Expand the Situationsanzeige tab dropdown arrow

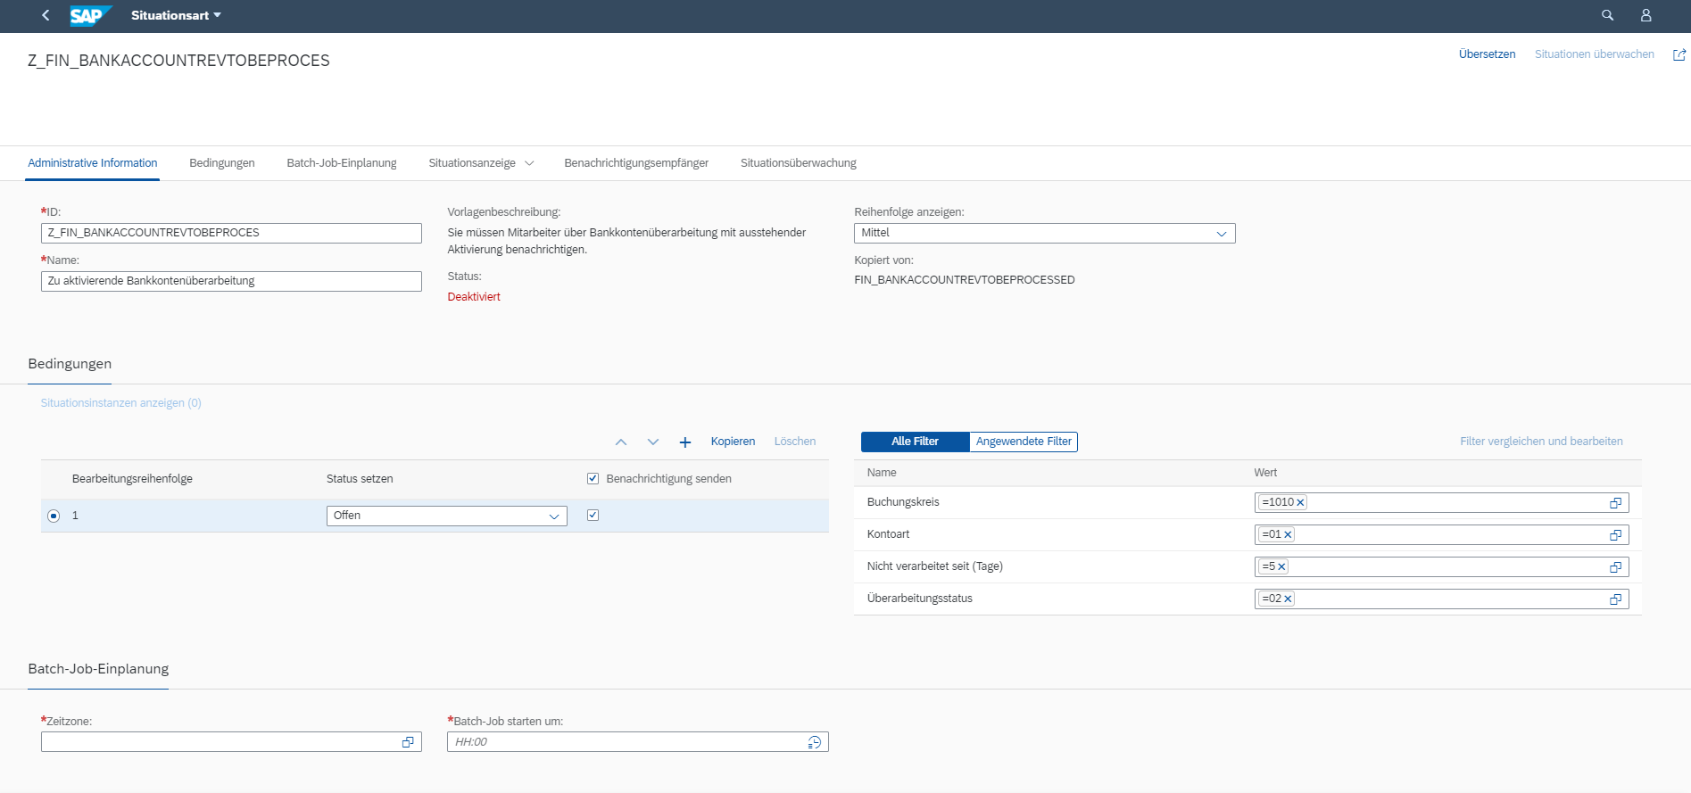coord(529,163)
